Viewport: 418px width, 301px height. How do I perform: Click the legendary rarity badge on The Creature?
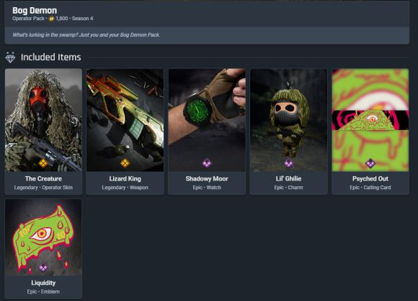pyautogui.click(x=43, y=162)
